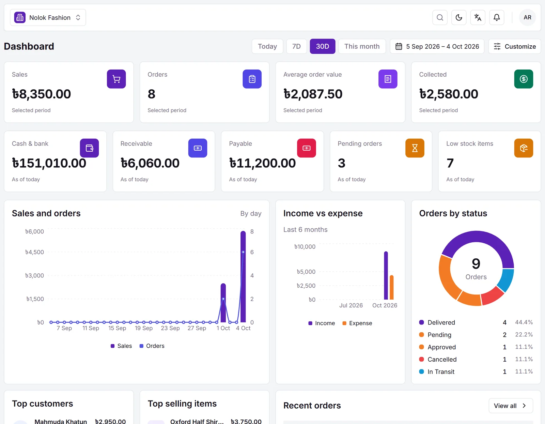Click the Oct 2026 income bar
This screenshot has width=545, height=424.
click(386, 275)
